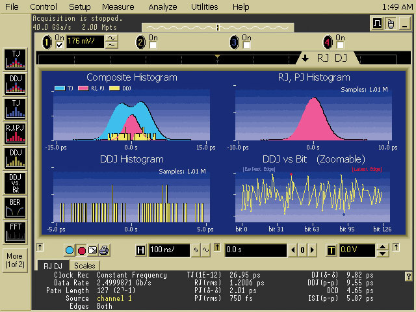This screenshot has height=312, width=416.
Task: Open the Utilities menu
Action: (205, 6)
